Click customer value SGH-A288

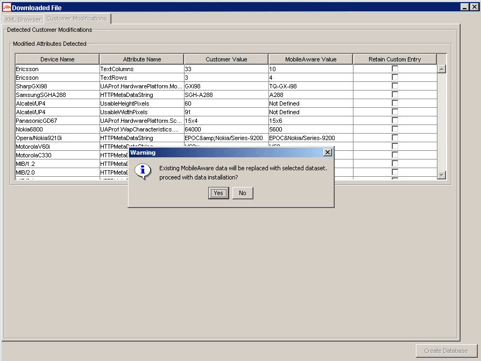(x=227, y=95)
